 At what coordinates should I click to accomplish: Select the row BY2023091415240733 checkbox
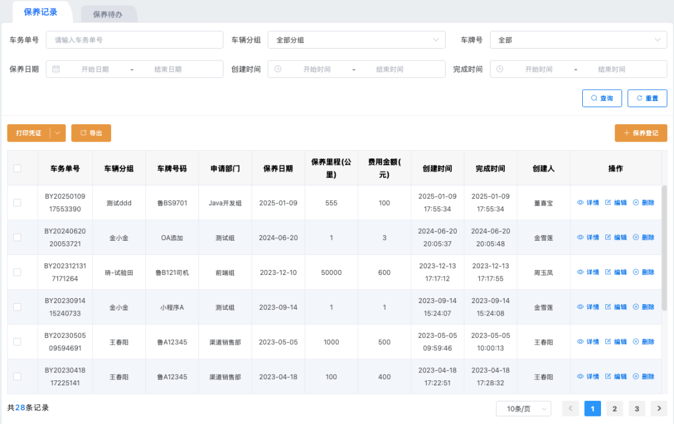point(17,307)
